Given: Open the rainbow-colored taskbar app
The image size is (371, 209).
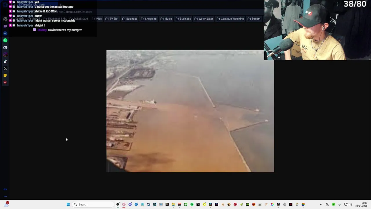Looking at the screenshot, I should pos(303,204).
